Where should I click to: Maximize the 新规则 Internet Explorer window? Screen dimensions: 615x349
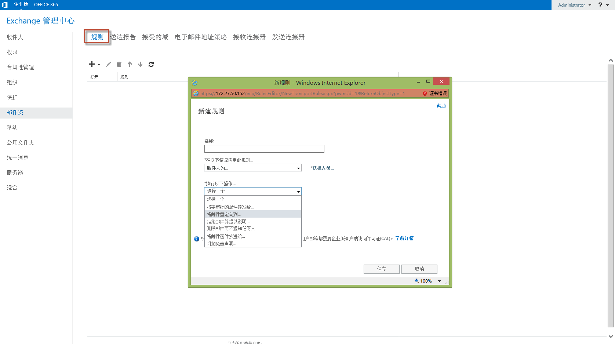(428, 81)
